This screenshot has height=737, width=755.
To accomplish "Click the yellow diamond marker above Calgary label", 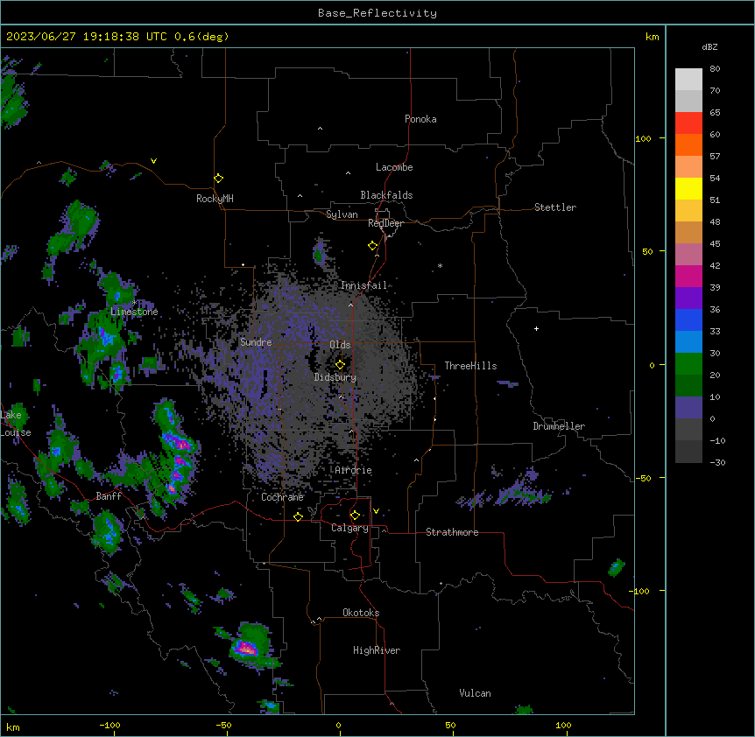I will point(355,516).
